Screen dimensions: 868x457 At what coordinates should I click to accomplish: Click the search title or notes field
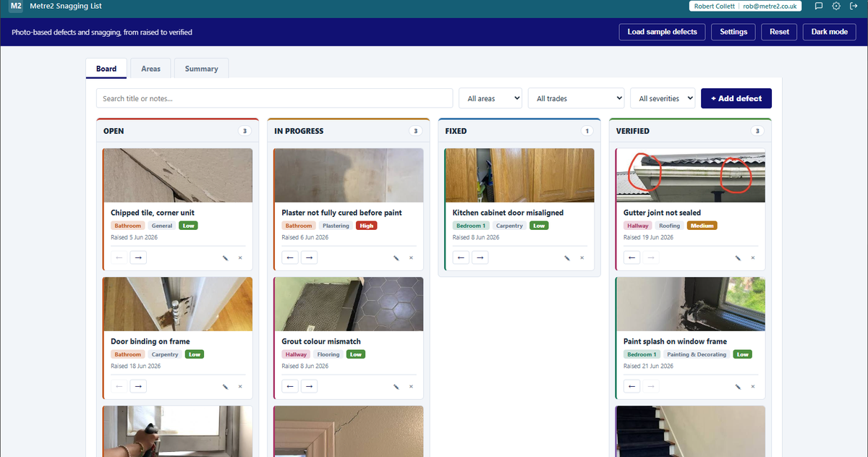click(x=275, y=98)
